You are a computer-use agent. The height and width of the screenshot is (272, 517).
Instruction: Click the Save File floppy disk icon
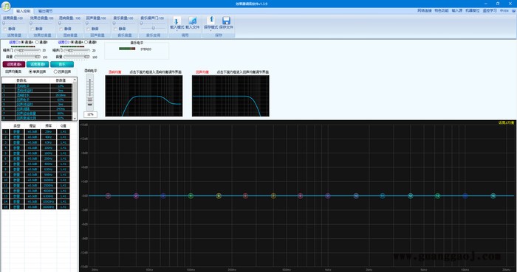tap(226, 21)
